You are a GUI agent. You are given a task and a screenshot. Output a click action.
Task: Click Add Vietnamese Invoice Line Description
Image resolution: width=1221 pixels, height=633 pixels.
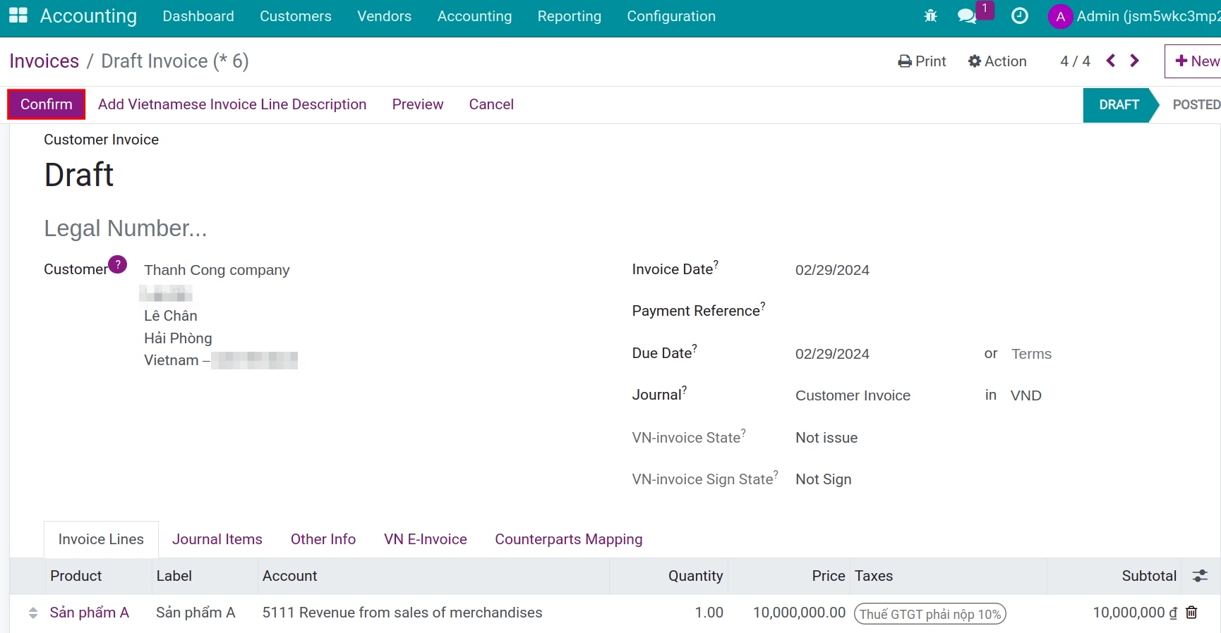(232, 104)
